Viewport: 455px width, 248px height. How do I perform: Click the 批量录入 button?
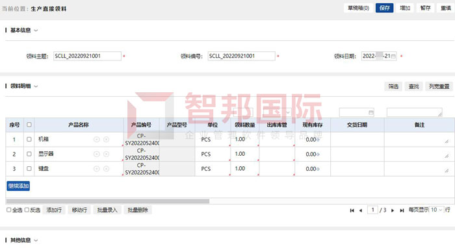[107, 210]
